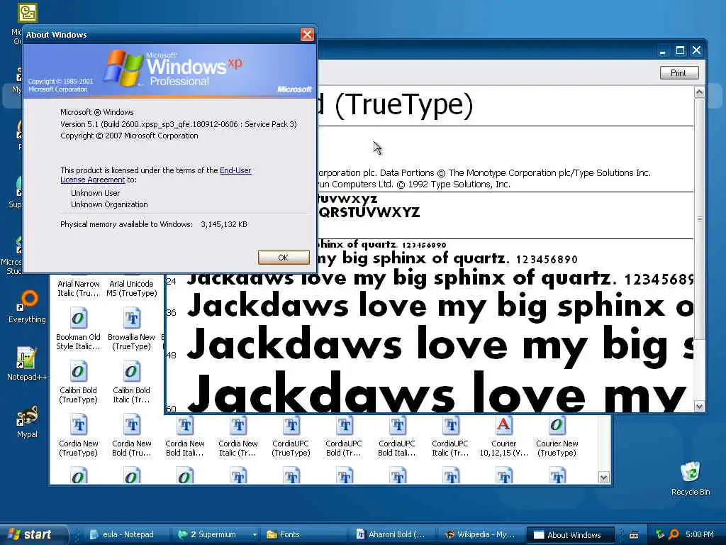Minimize the font viewer window

663,50
